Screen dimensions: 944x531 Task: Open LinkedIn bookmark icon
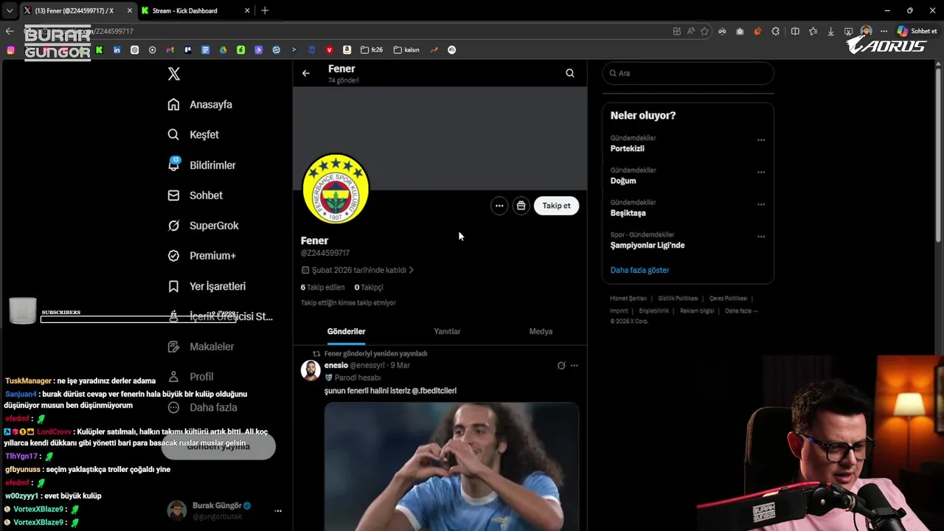117,50
